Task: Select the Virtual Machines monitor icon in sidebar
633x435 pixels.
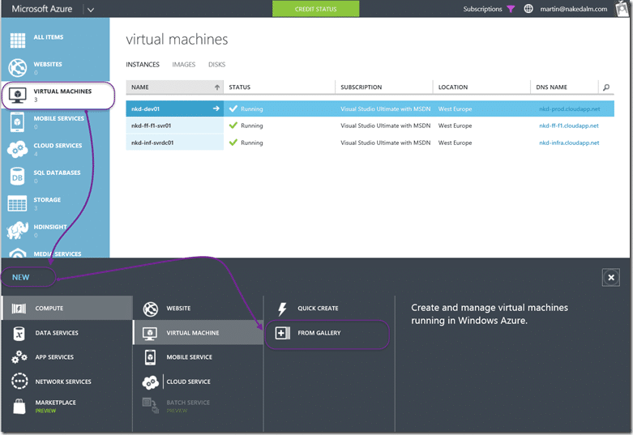Action: 17,96
